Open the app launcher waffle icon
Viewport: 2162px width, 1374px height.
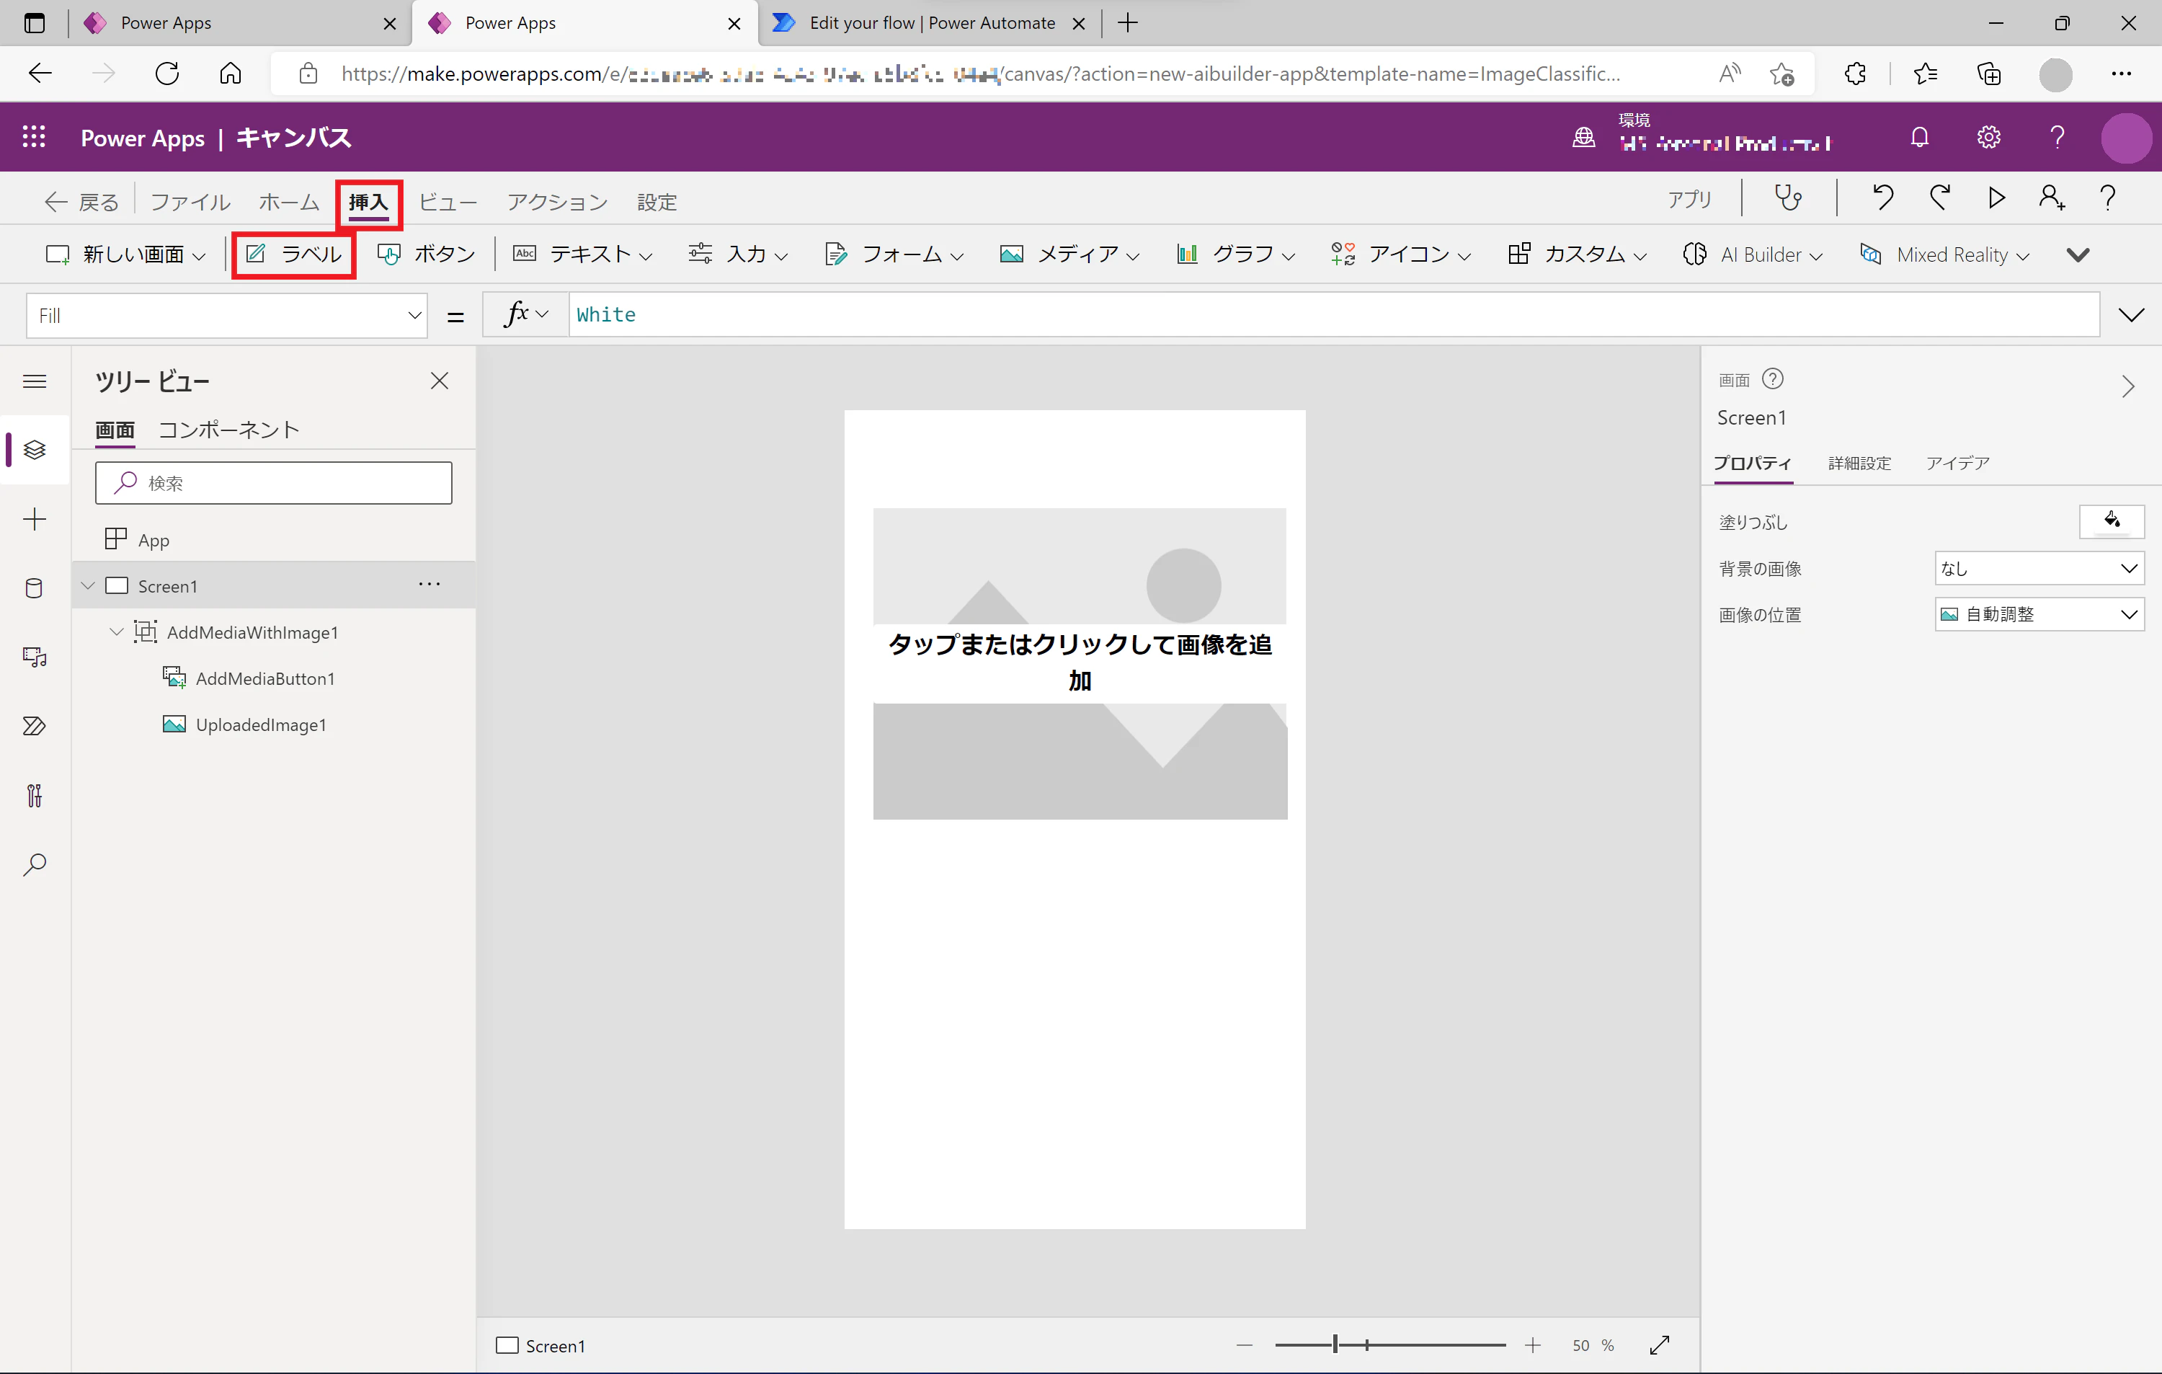coord(34,138)
